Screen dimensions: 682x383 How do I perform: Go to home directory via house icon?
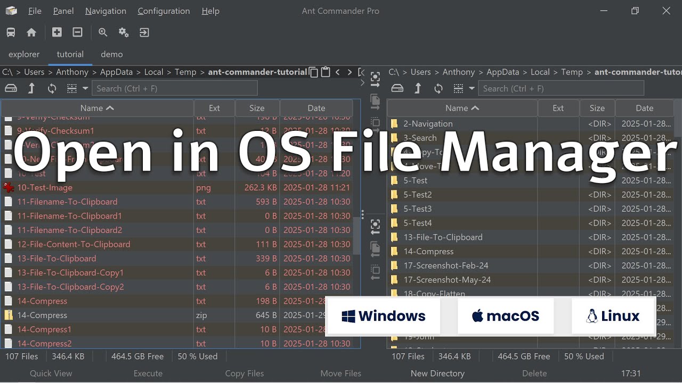pyautogui.click(x=31, y=32)
